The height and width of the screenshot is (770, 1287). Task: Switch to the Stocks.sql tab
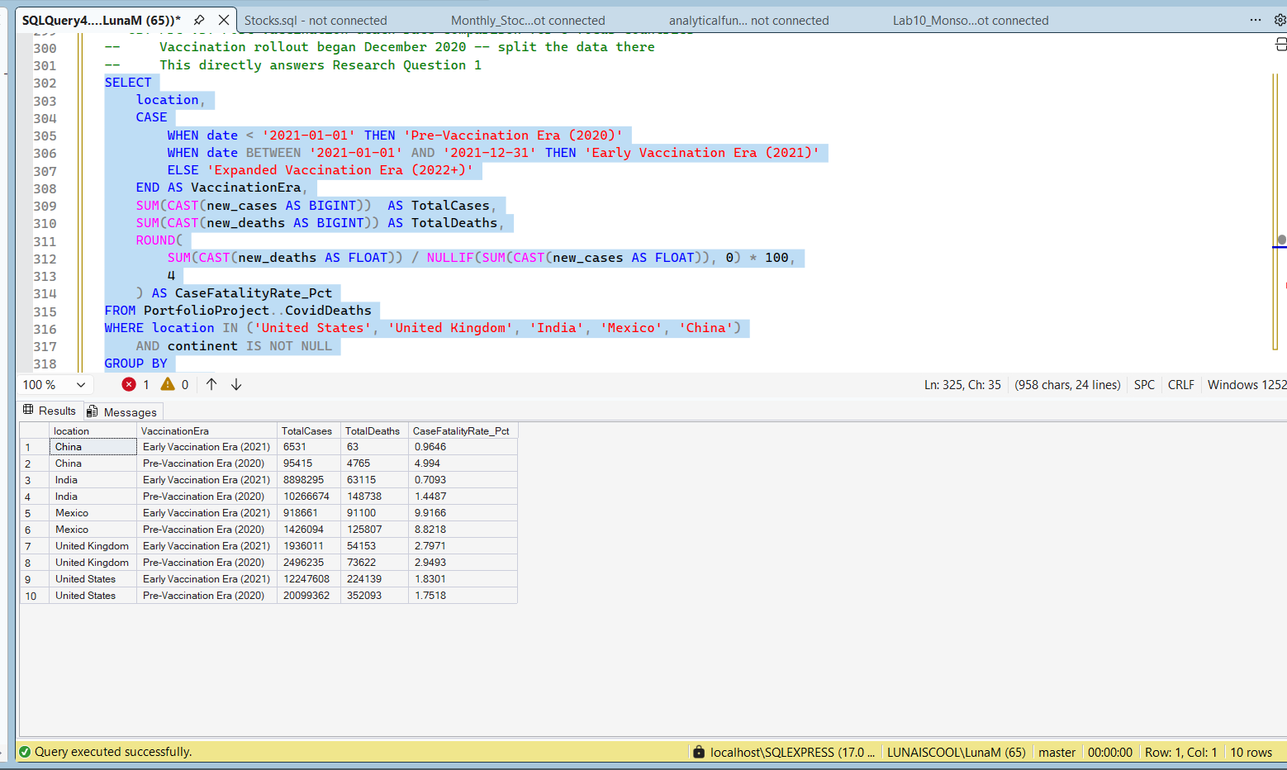(x=316, y=21)
